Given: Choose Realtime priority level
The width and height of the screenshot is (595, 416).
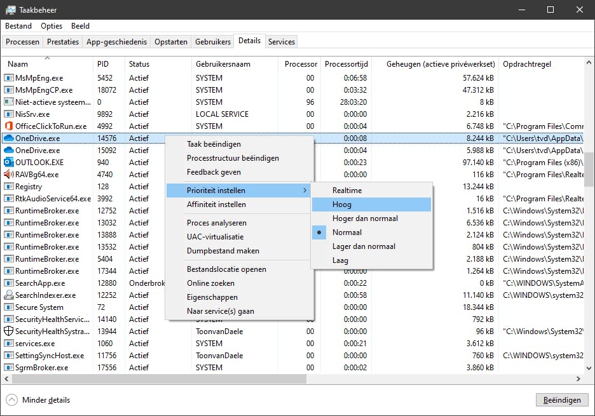Looking at the screenshot, I should pos(347,191).
